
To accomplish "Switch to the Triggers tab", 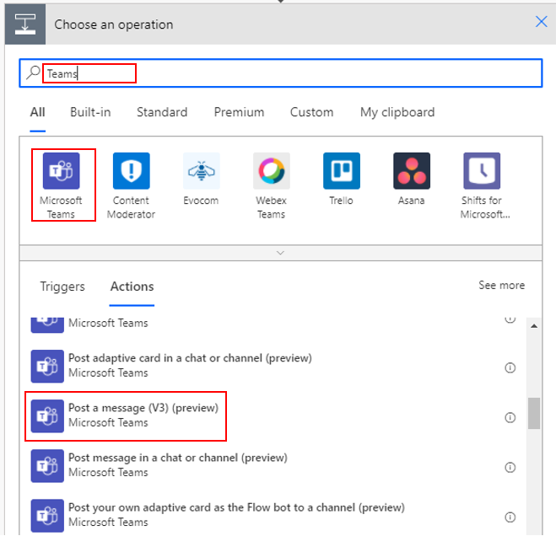I will [x=62, y=287].
